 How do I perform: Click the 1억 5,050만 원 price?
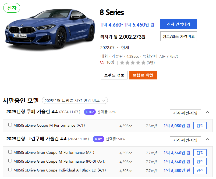coord(177,126)
